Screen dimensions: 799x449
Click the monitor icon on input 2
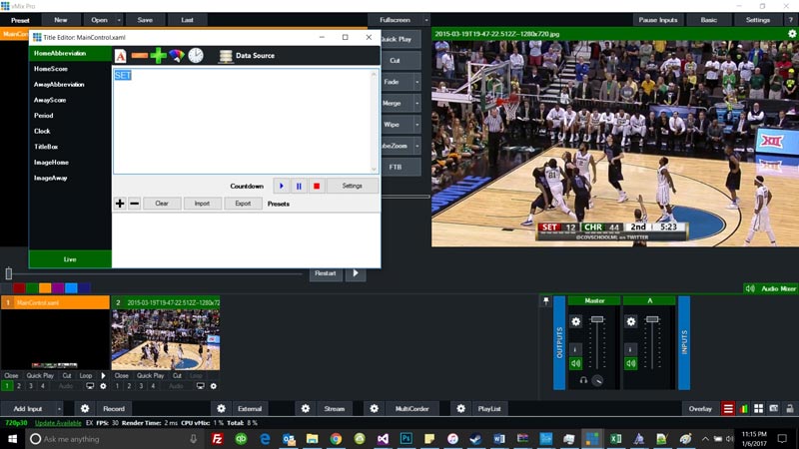(201, 386)
